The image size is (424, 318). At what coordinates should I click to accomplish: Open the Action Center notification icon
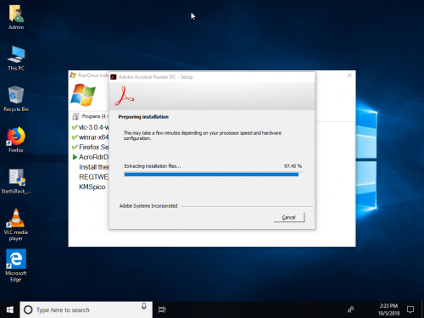tap(410, 310)
